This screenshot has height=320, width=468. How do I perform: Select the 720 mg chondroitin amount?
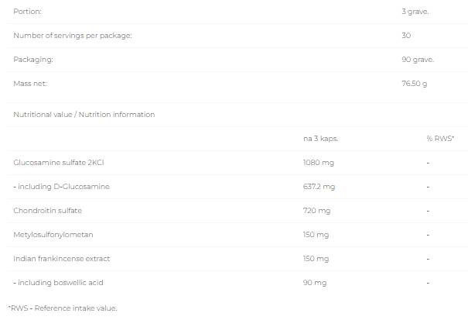click(x=317, y=210)
